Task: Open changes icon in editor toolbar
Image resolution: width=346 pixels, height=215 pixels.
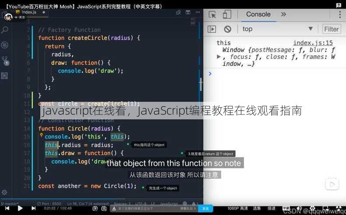Action: tap(178, 12)
